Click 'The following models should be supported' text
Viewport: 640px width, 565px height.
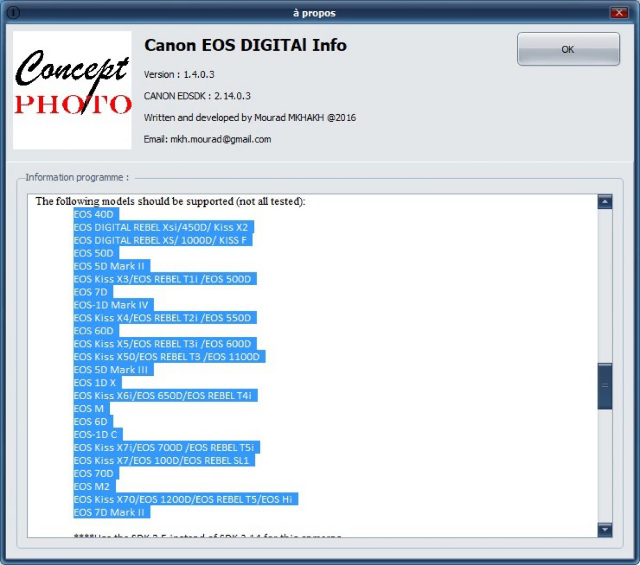[x=170, y=201]
